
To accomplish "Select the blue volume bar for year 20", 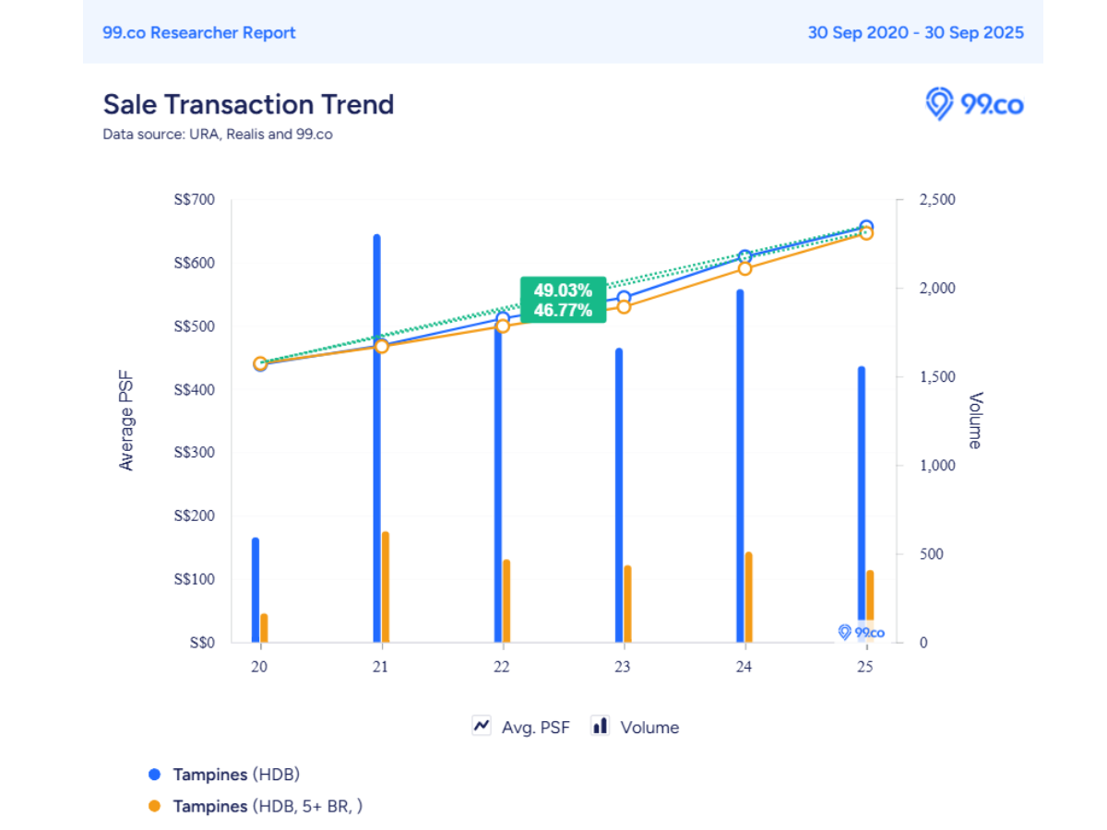I will 256,590.
